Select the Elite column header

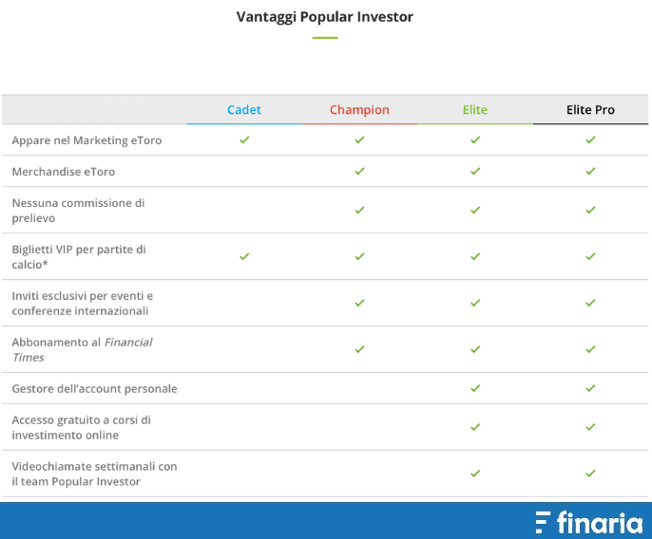tap(475, 110)
